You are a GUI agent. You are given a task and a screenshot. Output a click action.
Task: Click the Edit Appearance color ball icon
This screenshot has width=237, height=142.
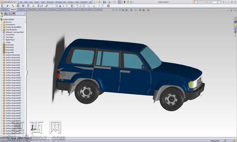point(140,10)
